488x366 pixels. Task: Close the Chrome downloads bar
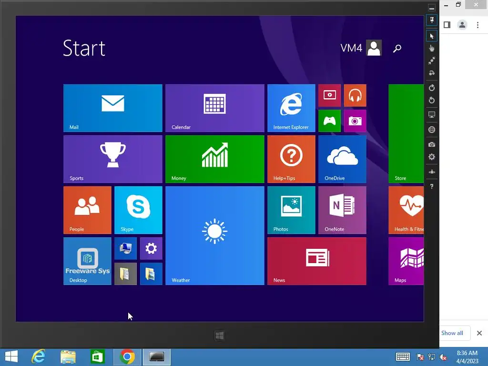[x=479, y=333]
